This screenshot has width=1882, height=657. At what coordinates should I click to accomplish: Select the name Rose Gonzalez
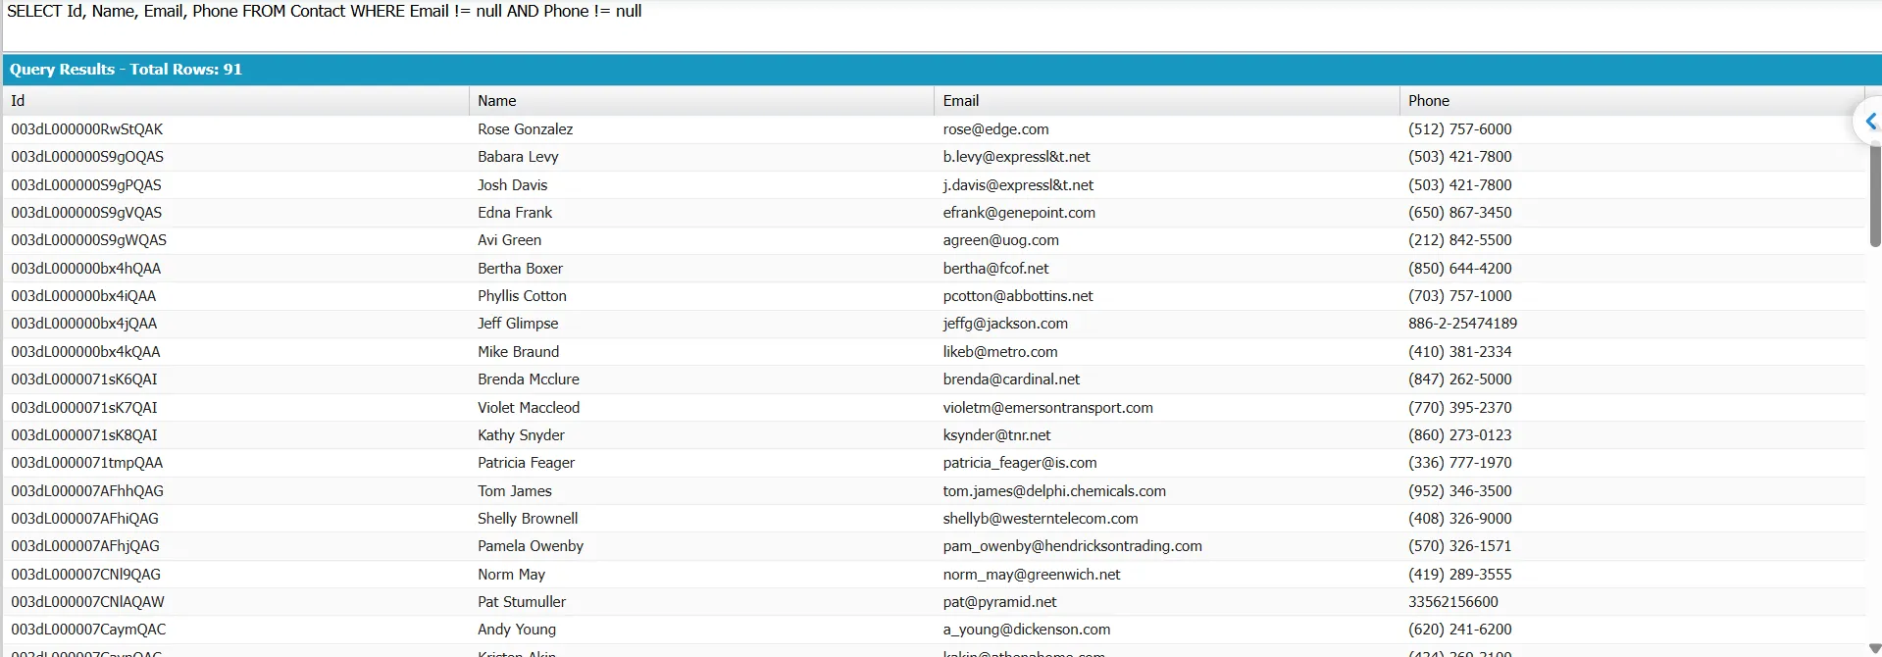pos(525,129)
